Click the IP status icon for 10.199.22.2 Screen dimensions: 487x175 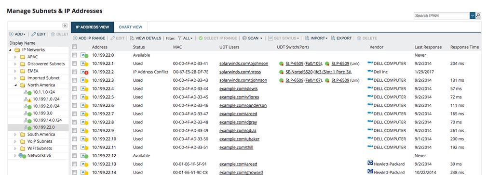point(84,72)
